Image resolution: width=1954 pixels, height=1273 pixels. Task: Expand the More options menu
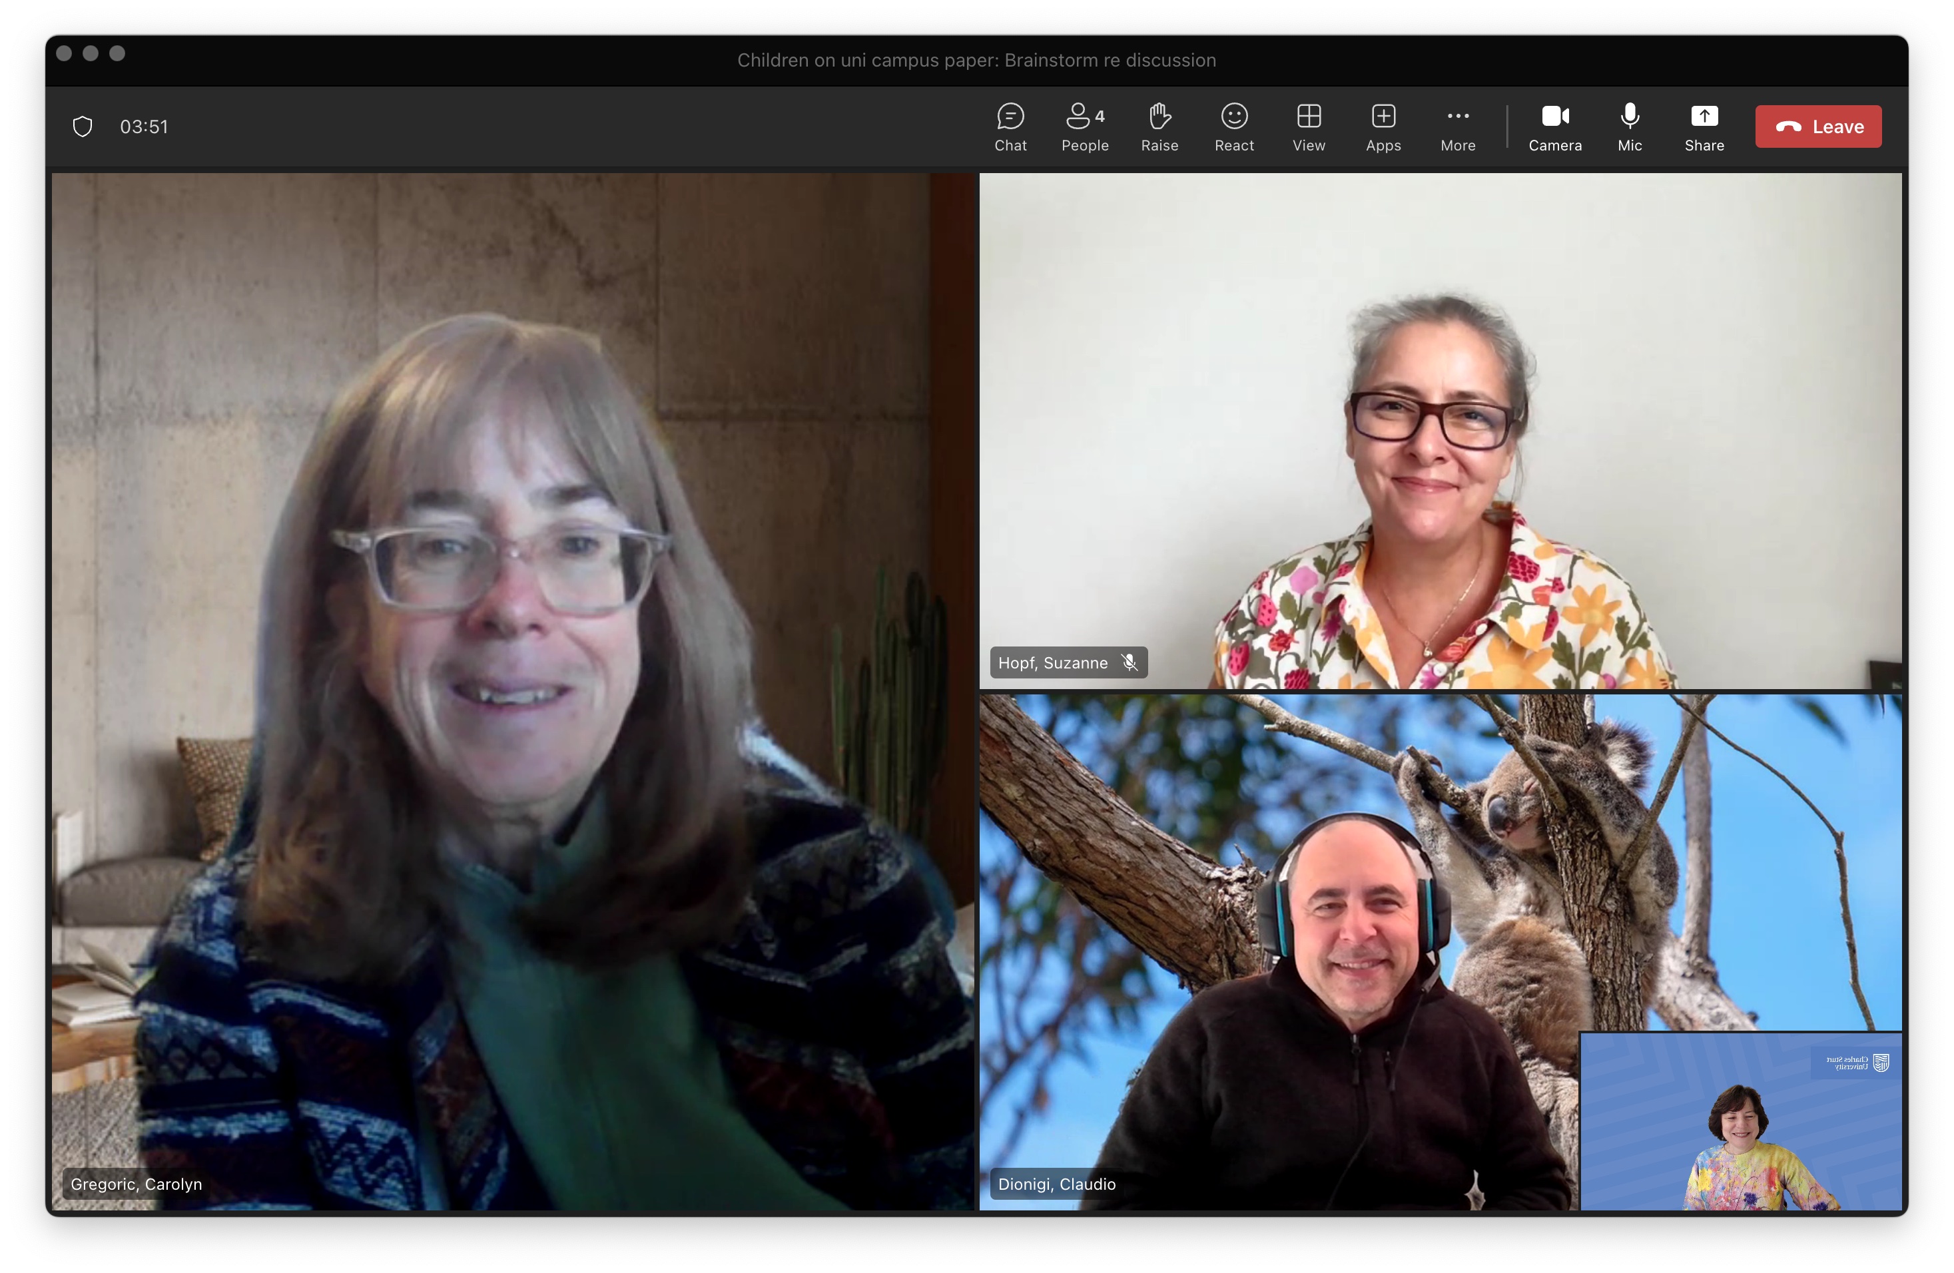pyautogui.click(x=1457, y=127)
